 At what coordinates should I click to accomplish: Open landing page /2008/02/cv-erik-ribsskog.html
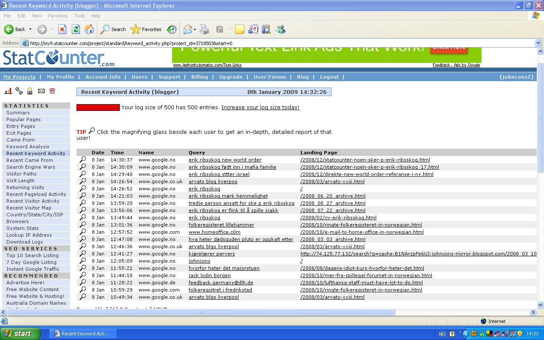(x=338, y=218)
